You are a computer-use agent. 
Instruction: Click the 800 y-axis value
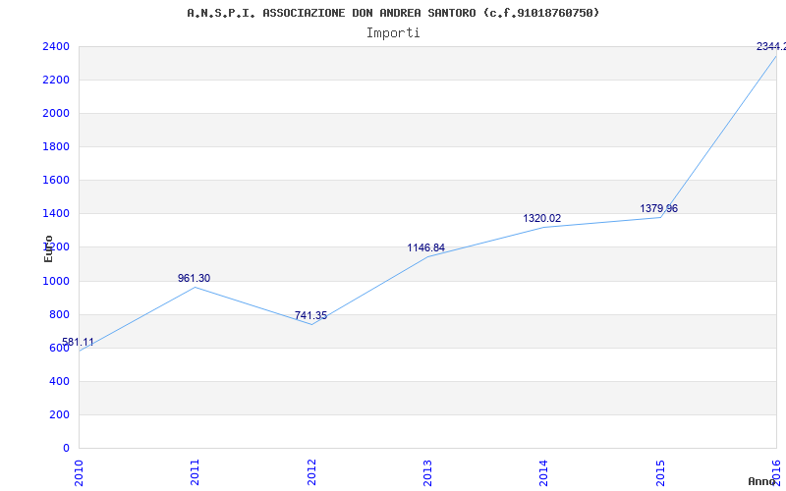click(x=59, y=314)
